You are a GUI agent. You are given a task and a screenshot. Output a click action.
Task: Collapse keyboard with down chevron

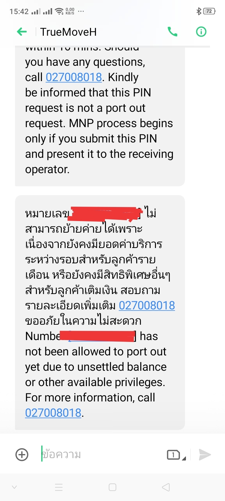pos(14,487)
